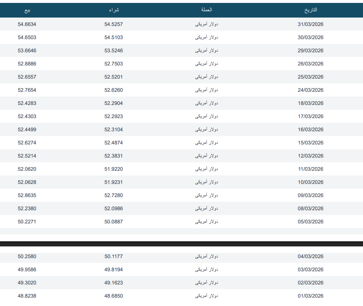Screen dimensions: 363x306
Task: Select the 01/03/2026 date cell
Action: (310, 296)
